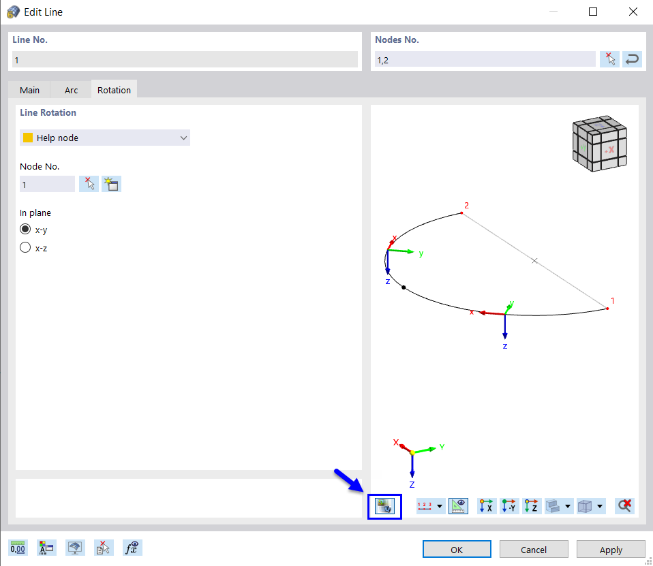This screenshot has height=566, width=653.
Task: Open the Help node rotation dropdown
Action: (x=183, y=138)
